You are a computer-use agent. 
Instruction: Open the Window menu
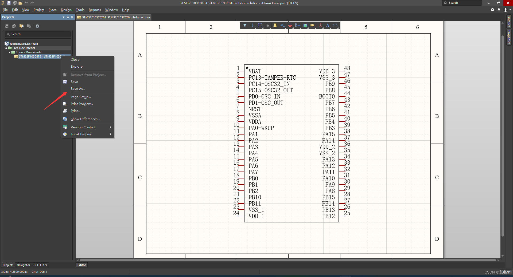[111, 10]
